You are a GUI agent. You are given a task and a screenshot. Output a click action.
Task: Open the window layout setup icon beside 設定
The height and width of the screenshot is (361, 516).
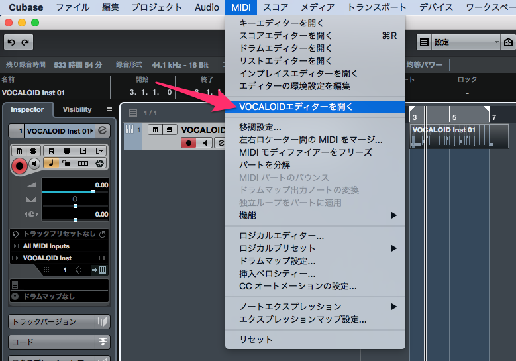click(x=424, y=42)
